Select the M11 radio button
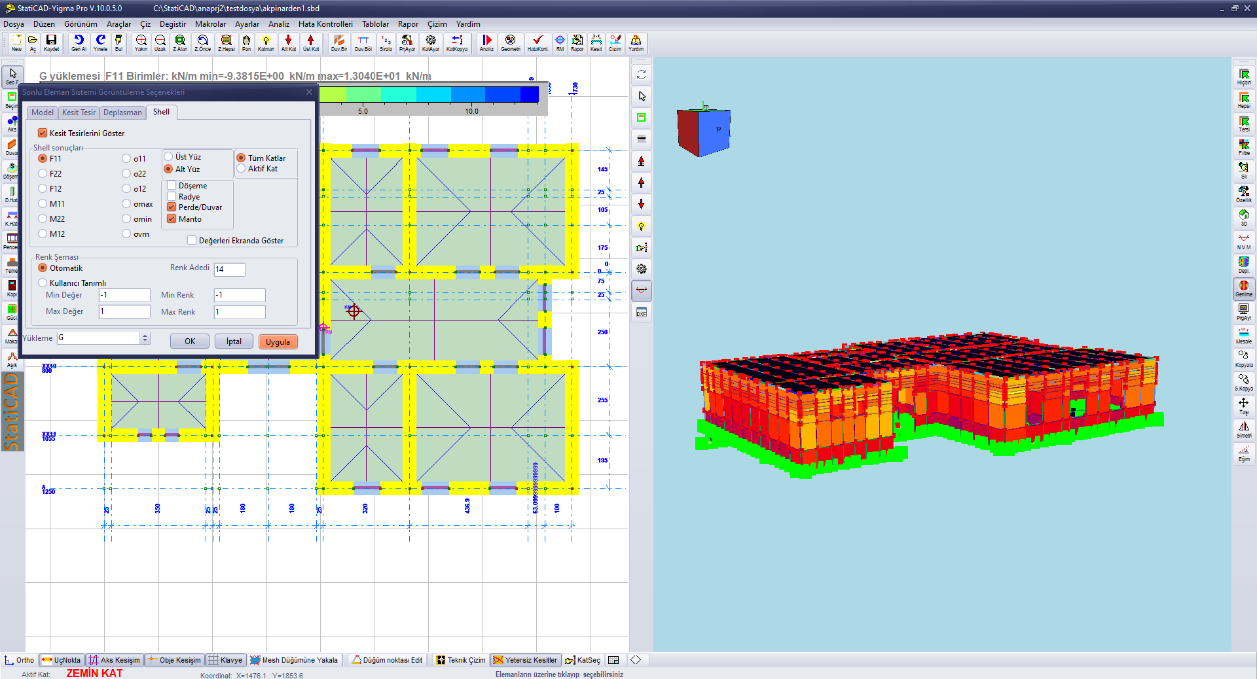Screen dimensions: 1257x679 point(43,203)
